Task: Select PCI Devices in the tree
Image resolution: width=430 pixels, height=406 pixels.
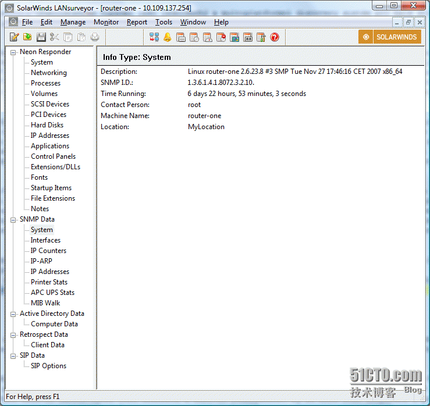Action: pos(48,115)
